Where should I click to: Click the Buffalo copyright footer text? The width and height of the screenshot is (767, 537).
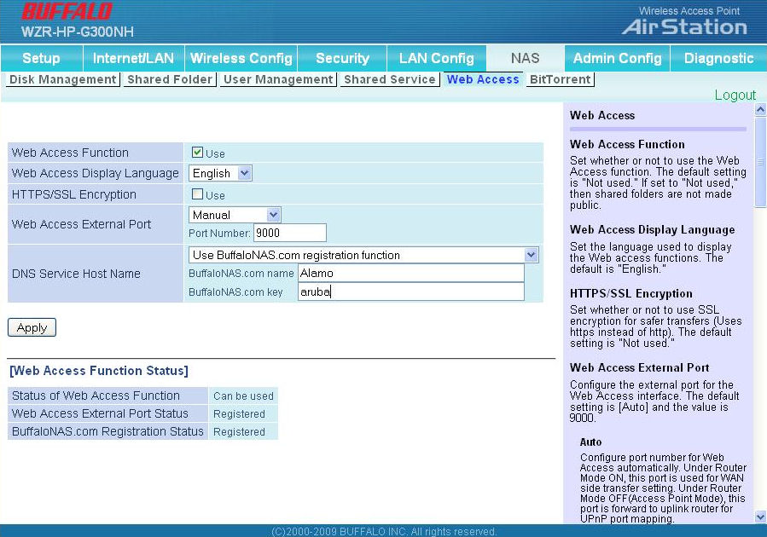coord(384,531)
